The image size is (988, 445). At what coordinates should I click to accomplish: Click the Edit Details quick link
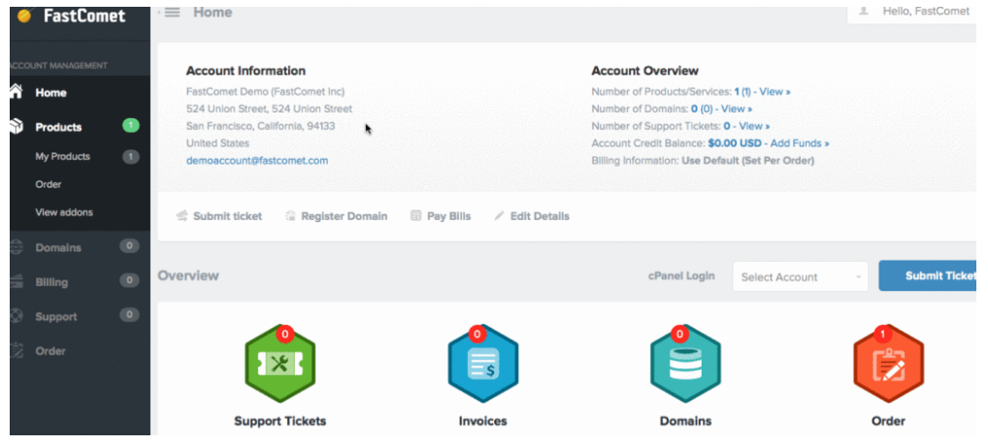(x=540, y=216)
